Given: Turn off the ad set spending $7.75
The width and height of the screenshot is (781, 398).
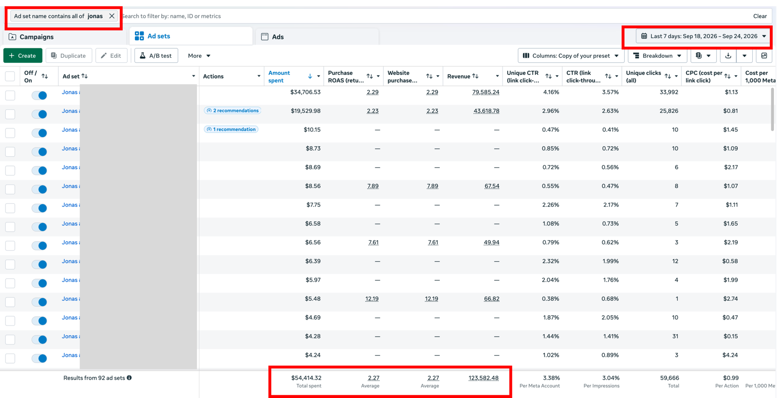Looking at the screenshot, I should (x=40, y=208).
